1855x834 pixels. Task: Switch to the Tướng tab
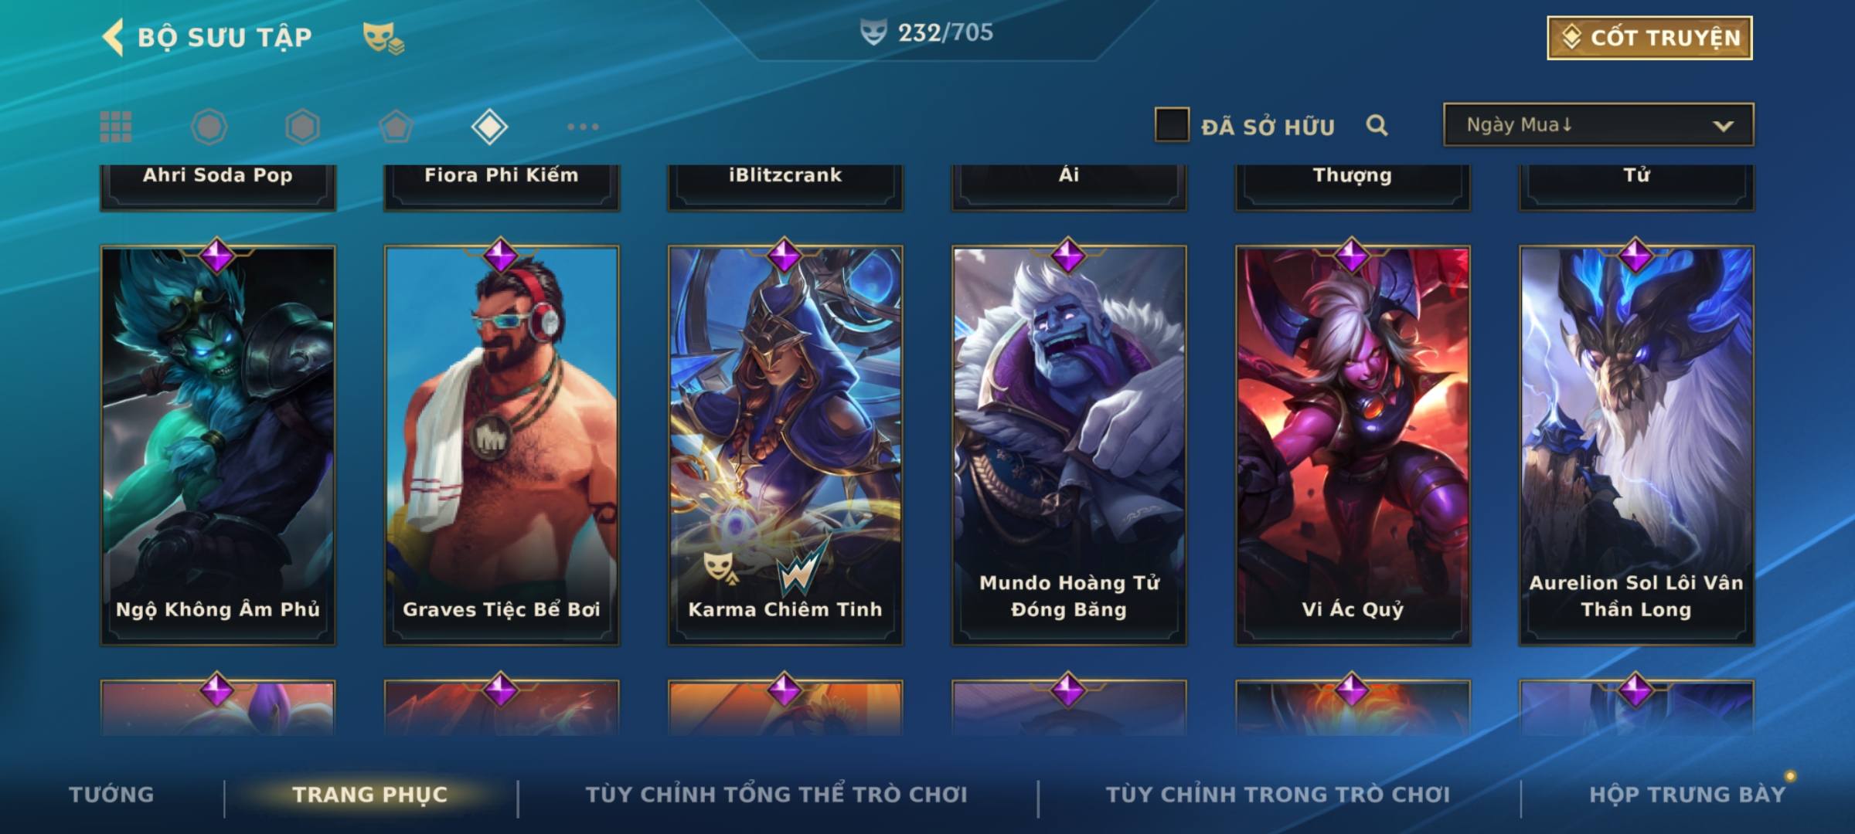pyautogui.click(x=111, y=795)
